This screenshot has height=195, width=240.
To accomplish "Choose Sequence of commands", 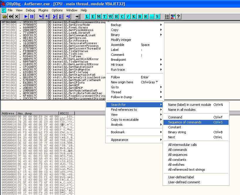I will coord(196,122).
